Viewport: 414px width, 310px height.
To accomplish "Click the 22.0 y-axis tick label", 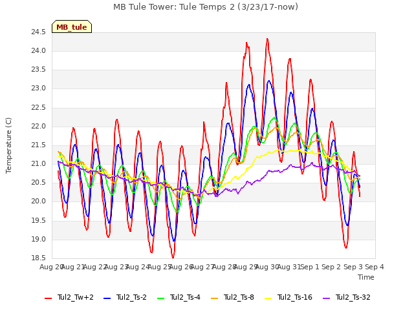I will pos(39,127).
